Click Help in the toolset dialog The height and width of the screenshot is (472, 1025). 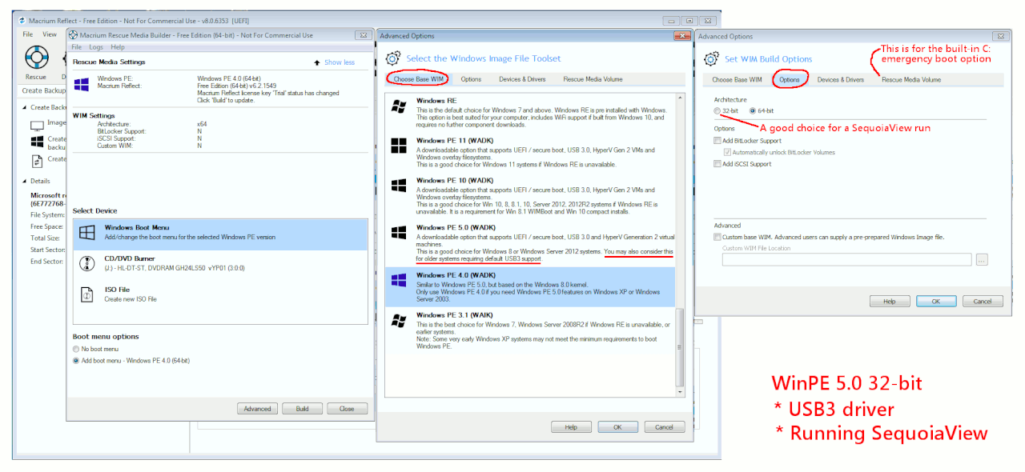571,427
